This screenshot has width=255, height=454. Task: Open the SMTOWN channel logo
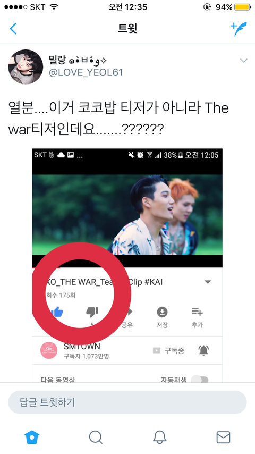click(49, 350)
